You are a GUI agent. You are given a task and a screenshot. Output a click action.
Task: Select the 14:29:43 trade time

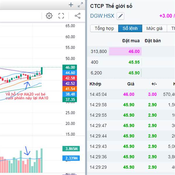(x=98, y=146)
